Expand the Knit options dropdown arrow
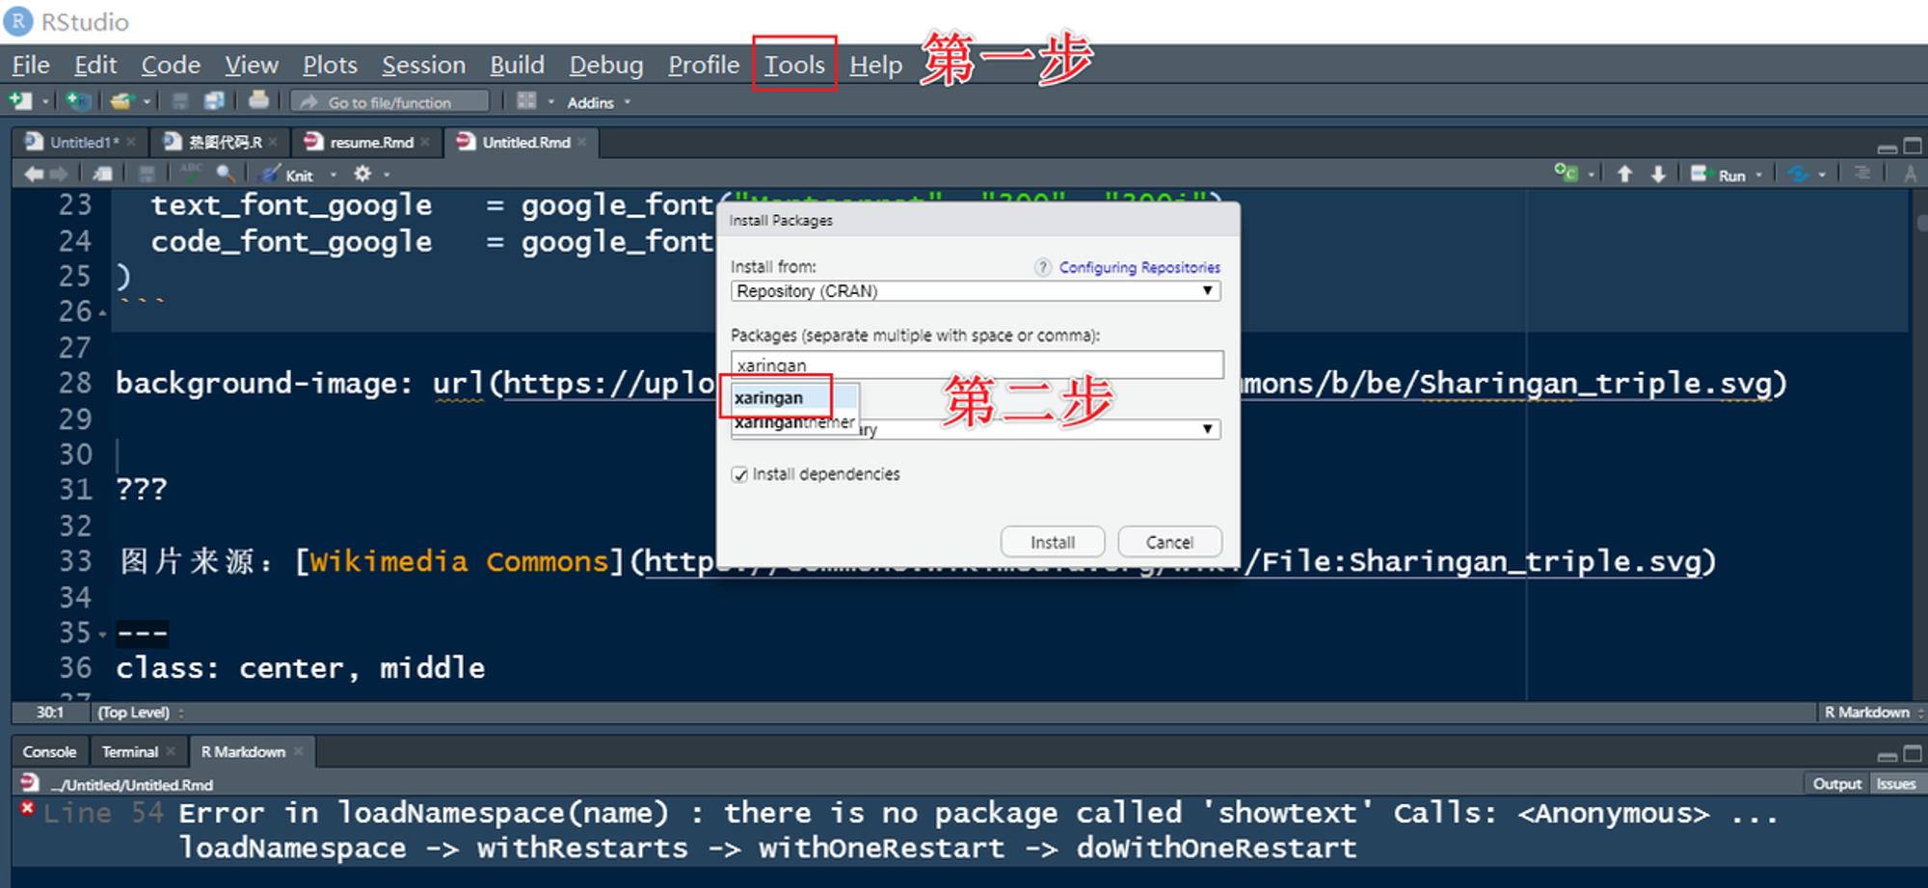Viewport: 1928px width, 888px height. click(334, 175)
